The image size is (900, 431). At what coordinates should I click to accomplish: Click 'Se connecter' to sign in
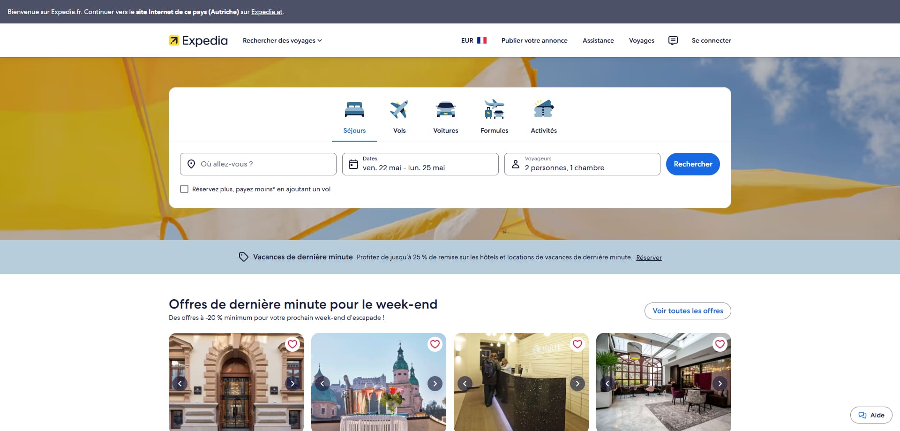[x=712, y=40]
